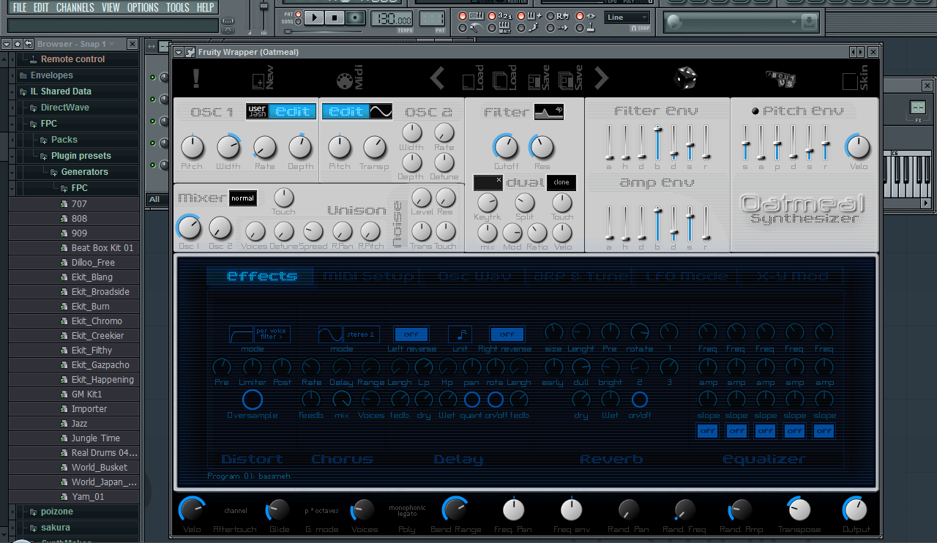Screen dimensions: 937x543
Task: Open the OPTIONS menu
Action: (143, 7)
